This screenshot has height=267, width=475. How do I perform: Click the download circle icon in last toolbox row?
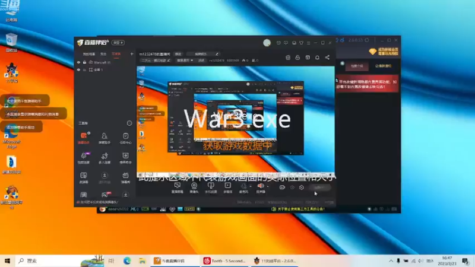point(126,195)
